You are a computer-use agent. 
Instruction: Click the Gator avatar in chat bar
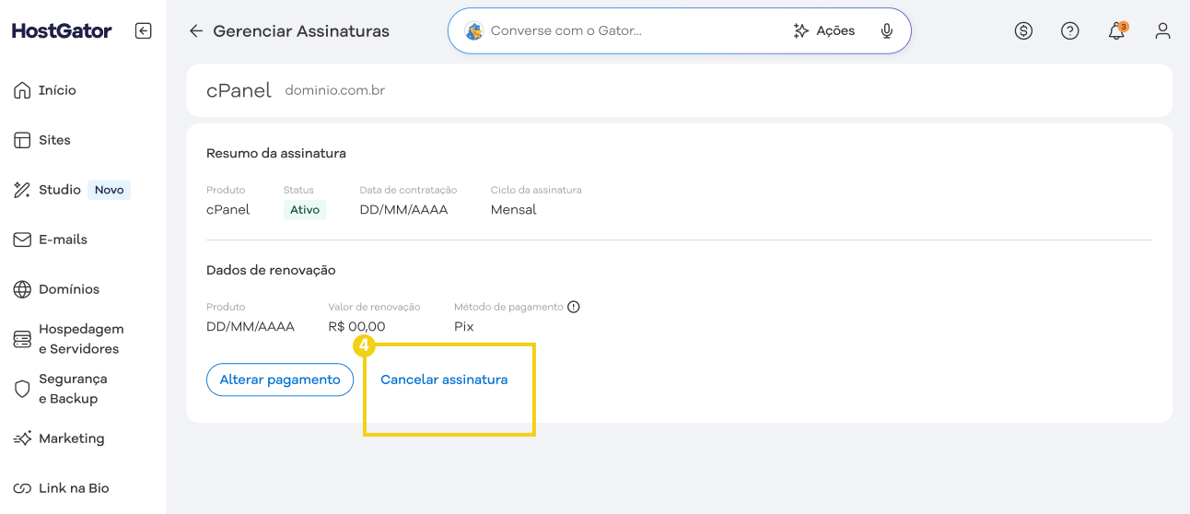pyautogui.click(x=474, y=31)
